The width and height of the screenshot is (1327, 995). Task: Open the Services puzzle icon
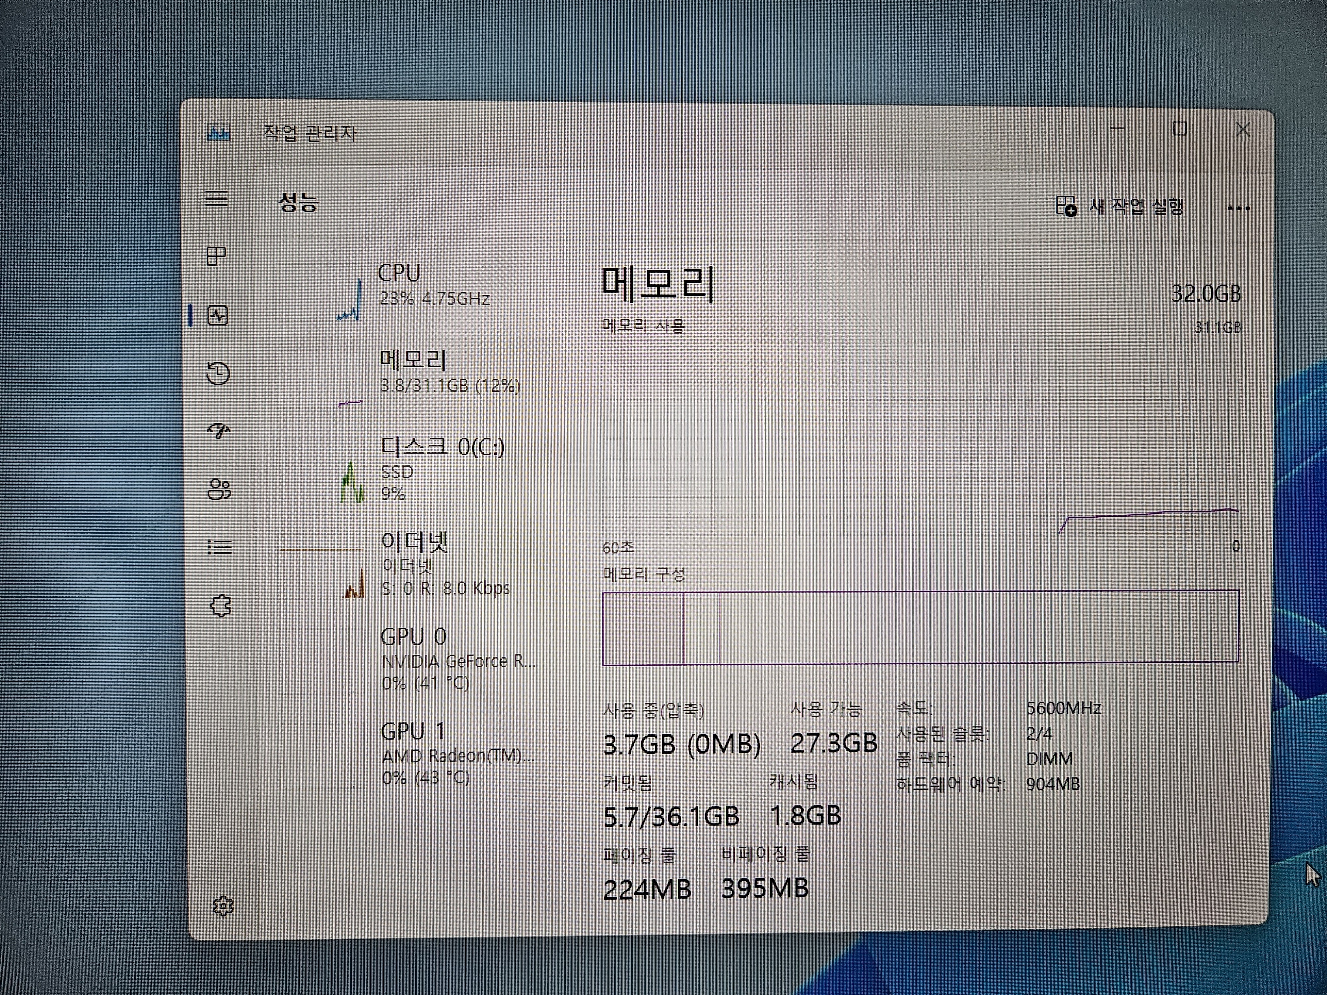pyautogui.click(x=221, y=606)
